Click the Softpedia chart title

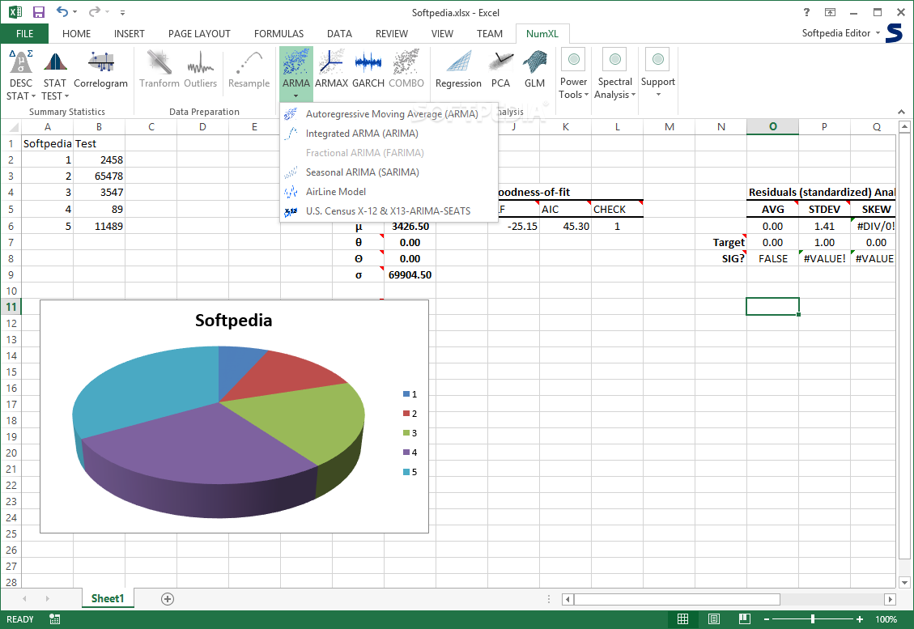(234, 320)
